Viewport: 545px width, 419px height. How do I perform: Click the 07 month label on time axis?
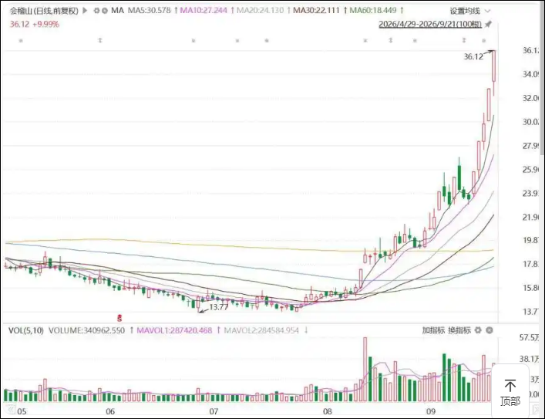tap(214, 411)
